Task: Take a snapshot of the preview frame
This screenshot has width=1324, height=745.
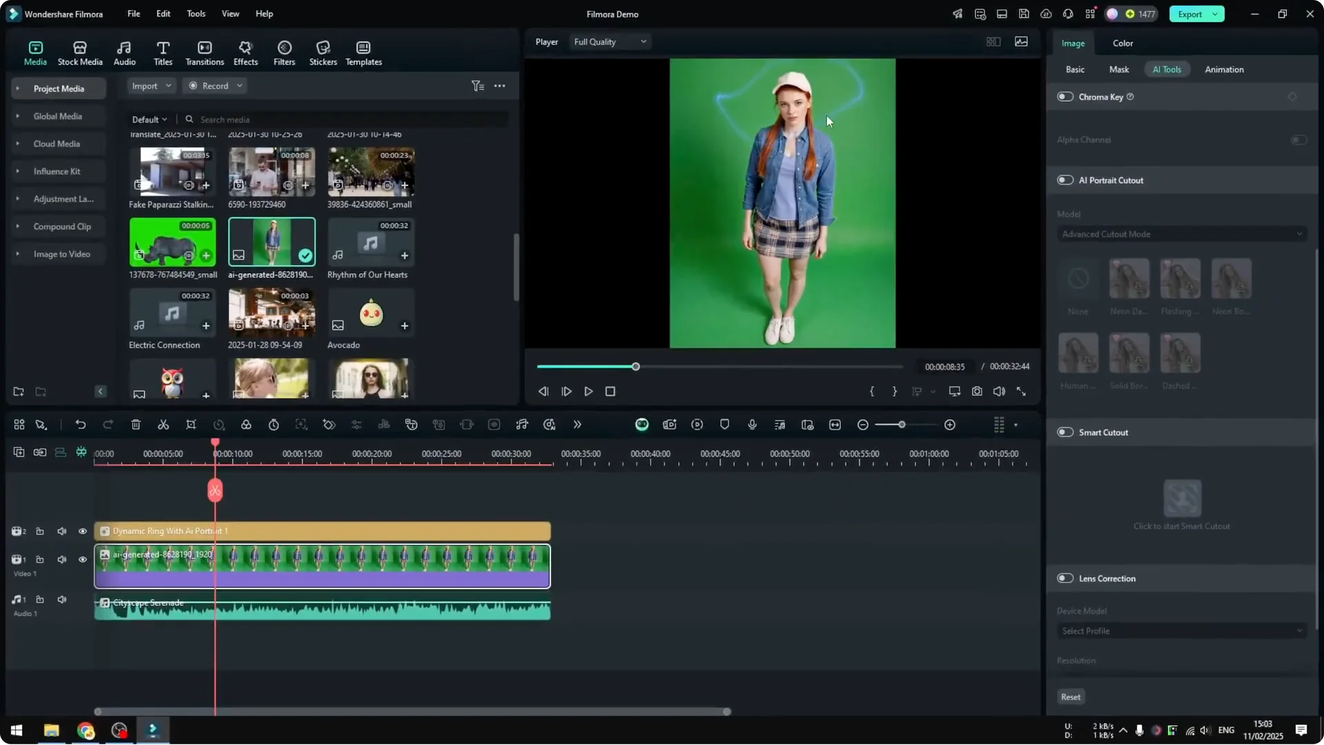Action: tap(976, 391)
